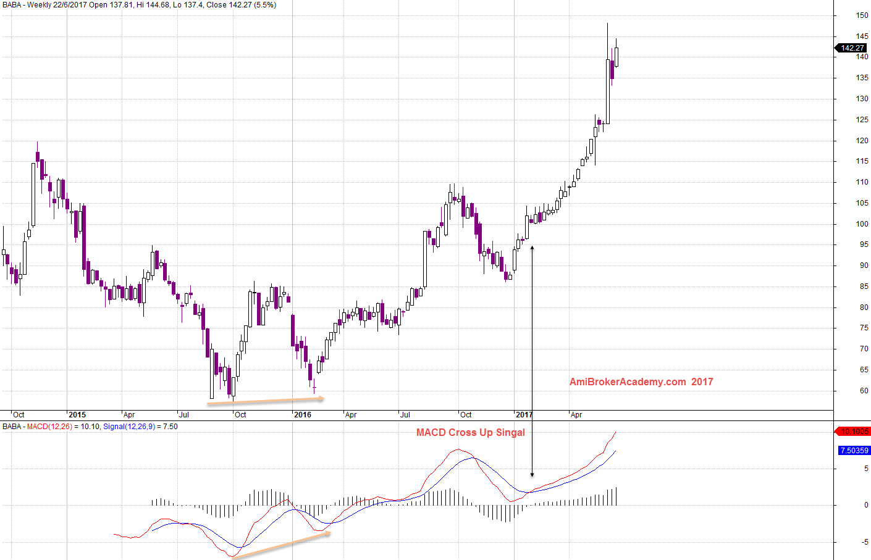Image resolution: width=871 pixels, height=560 pixels.
Task: Click the -5 MACD axis label
Action: 865,542
